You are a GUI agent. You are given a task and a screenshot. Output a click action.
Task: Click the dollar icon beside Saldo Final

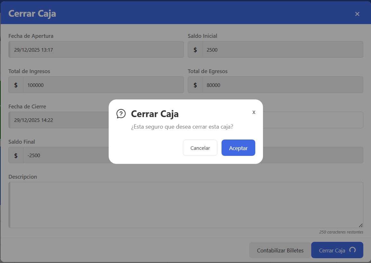point(16,156)
